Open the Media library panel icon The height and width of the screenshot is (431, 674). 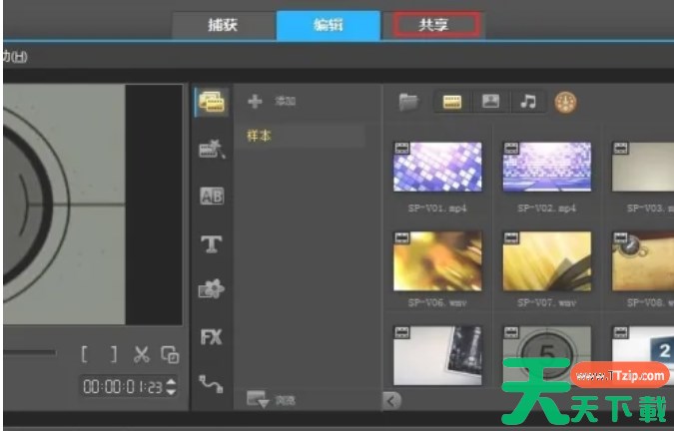pyautogui.click(x=212, y=103)
